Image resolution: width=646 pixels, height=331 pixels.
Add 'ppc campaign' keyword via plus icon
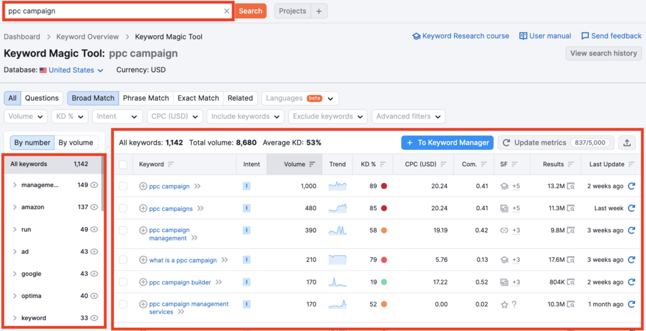[x=143, y=186]
